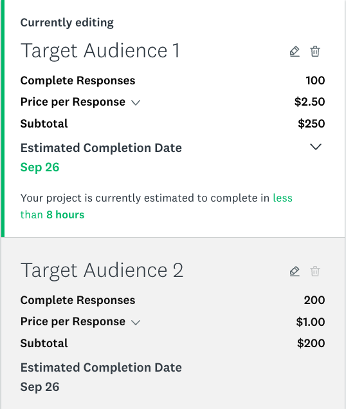Expand Price per Response in Target Audience 1
The height and width of the screenshot is (409, 346).
point(136,102)
